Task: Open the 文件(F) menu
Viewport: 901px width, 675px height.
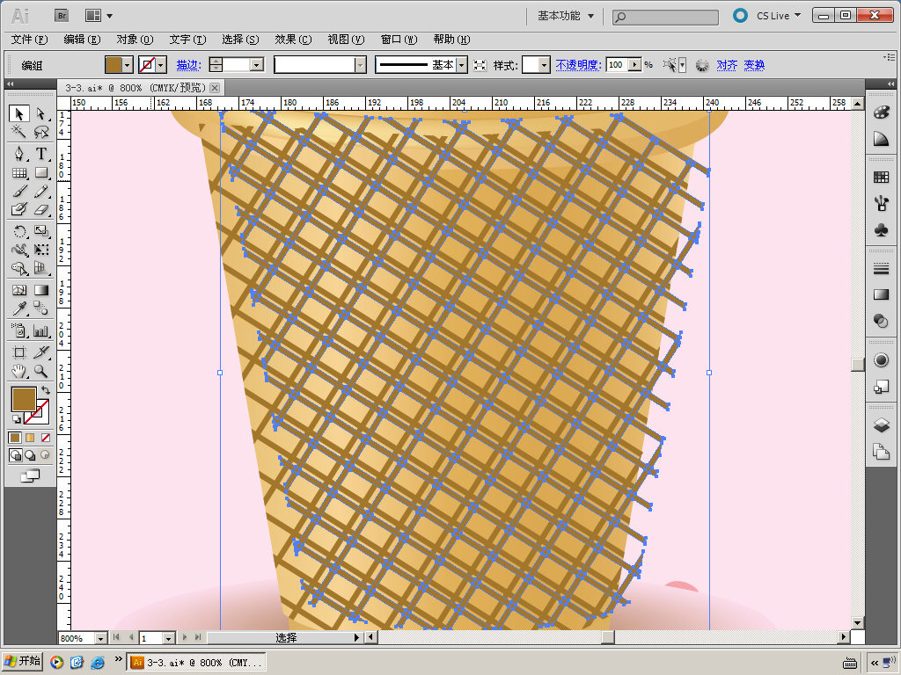Action: pyautogui.click(x=29, y=40)
